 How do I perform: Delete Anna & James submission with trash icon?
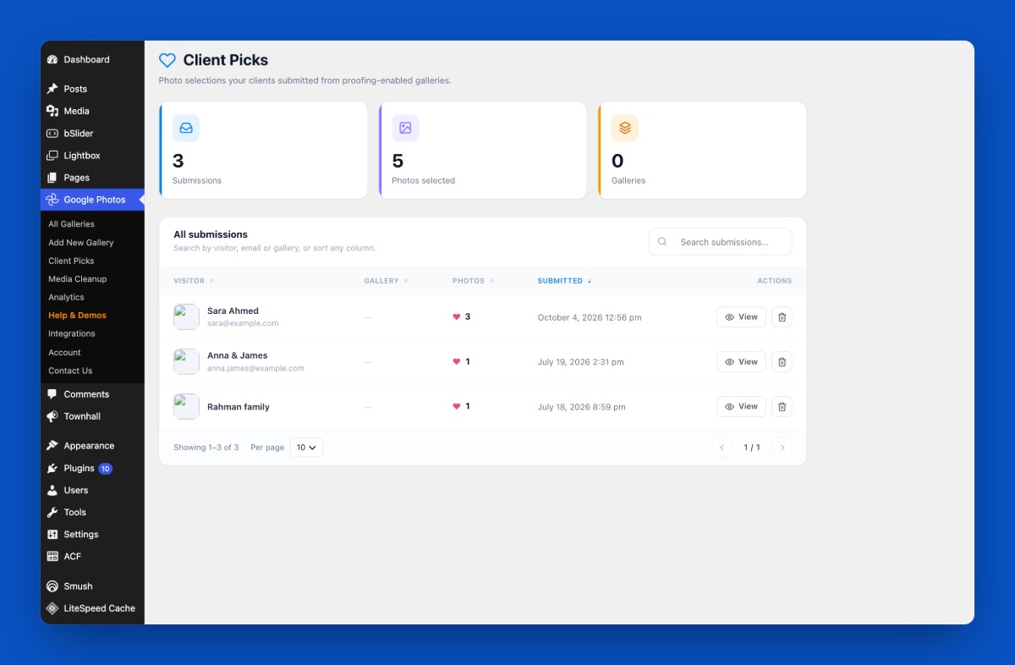click(x=782, y=362)
